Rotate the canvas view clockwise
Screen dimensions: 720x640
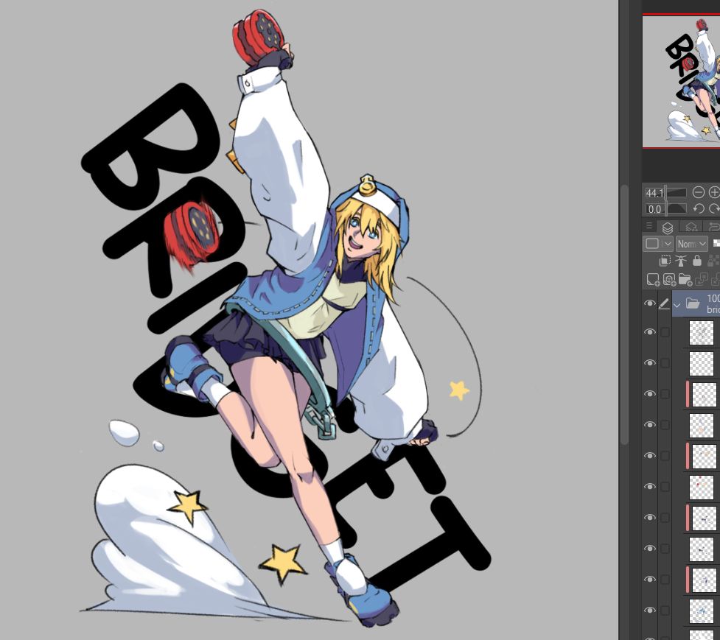[x=714, y=208]
